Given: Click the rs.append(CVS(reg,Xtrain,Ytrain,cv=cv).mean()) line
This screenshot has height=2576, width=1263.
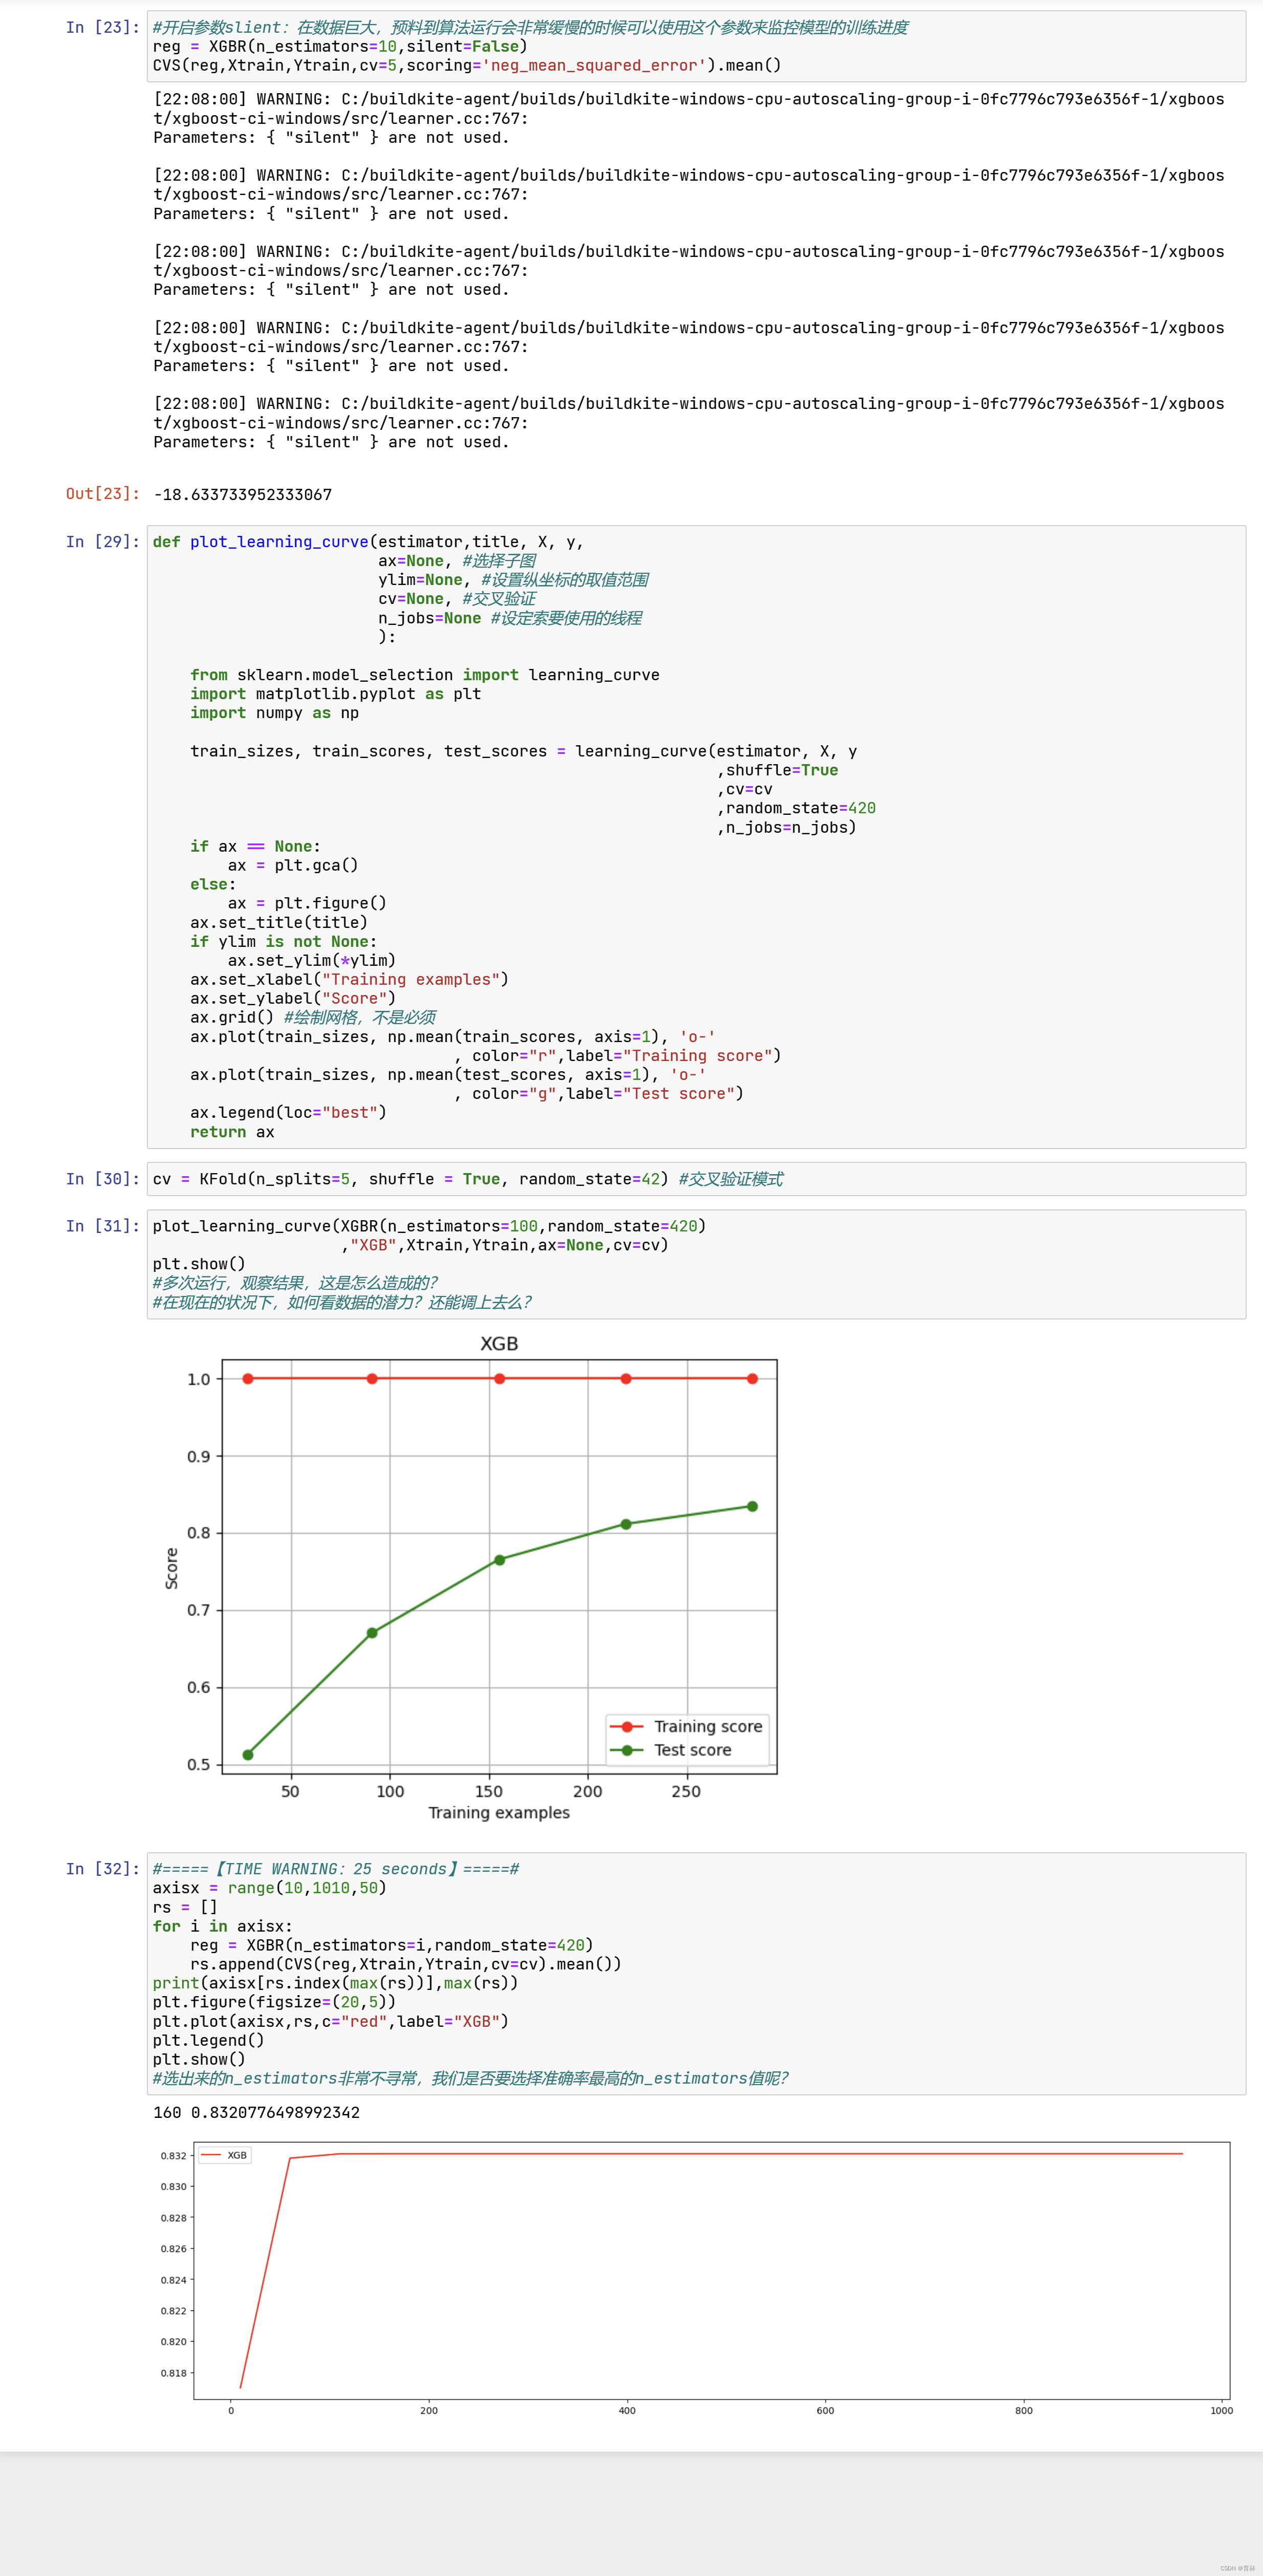Looking at the screenshot, I should coord(406,1964).
